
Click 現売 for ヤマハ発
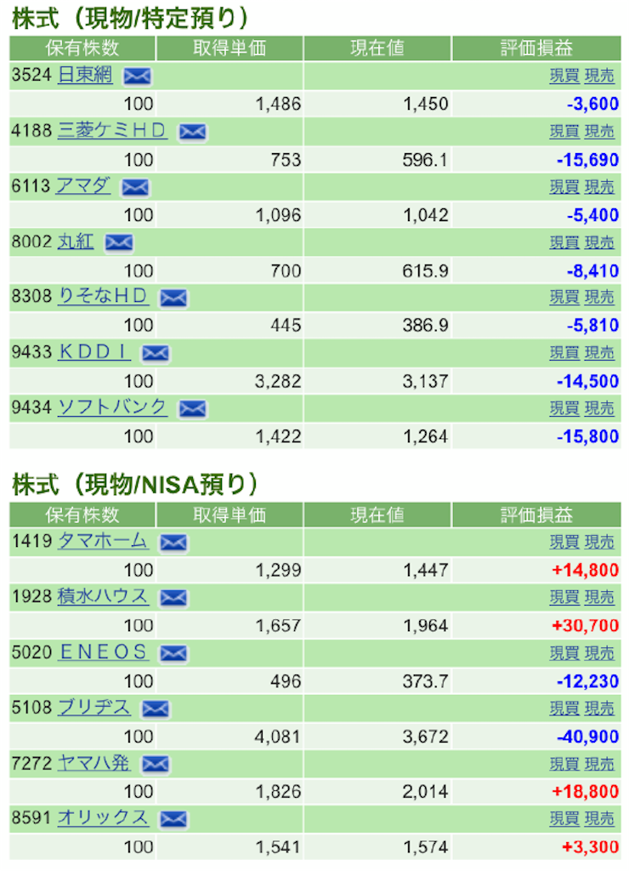(x=599, y=765)
